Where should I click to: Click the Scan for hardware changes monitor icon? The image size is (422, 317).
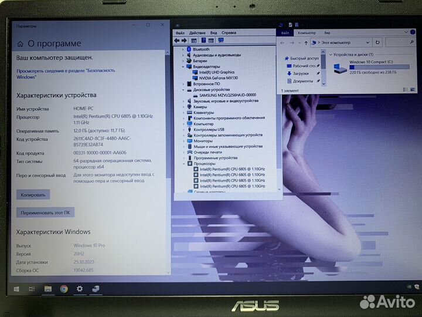pyautogui.click(x=221, y=41)
